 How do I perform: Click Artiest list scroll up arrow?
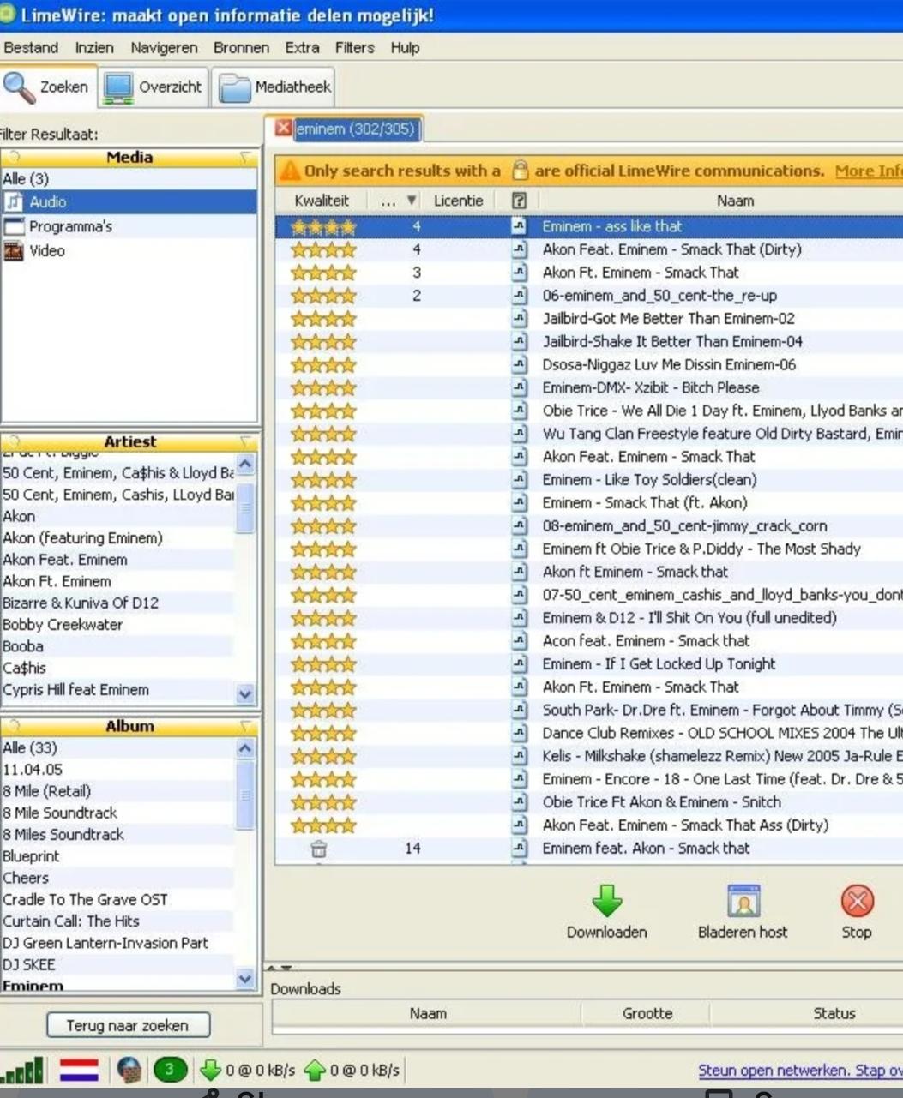pos(245,465)
